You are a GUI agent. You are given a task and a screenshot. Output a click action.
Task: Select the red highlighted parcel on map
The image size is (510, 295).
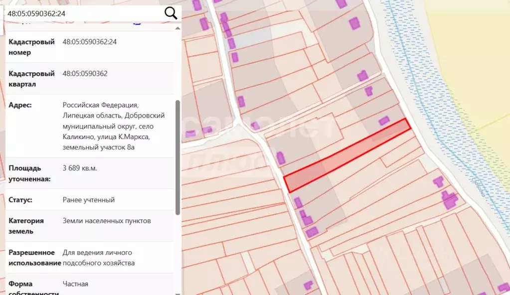click(347, 156)
